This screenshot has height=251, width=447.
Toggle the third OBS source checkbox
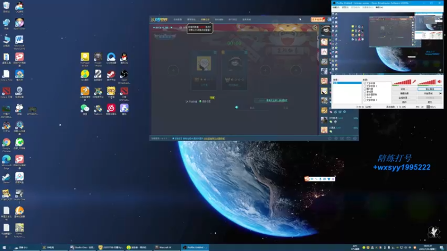tap(365, 89)
